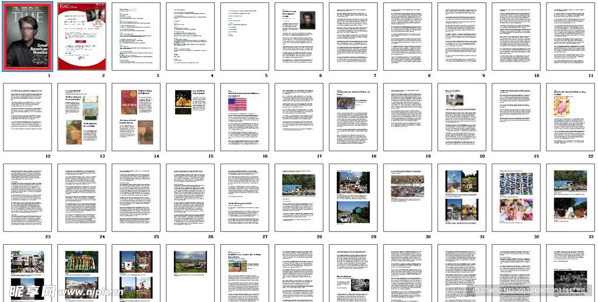
Task: Select the page 18 thumbnail
Action: coord(353,117)
